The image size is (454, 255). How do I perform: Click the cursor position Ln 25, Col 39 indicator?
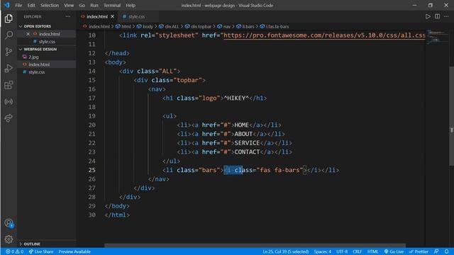(x=285, y=251)
